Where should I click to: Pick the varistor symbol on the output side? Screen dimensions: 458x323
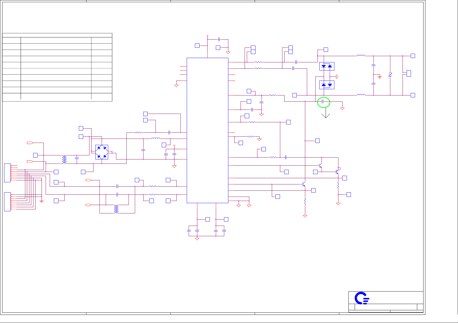click(390, 75)
